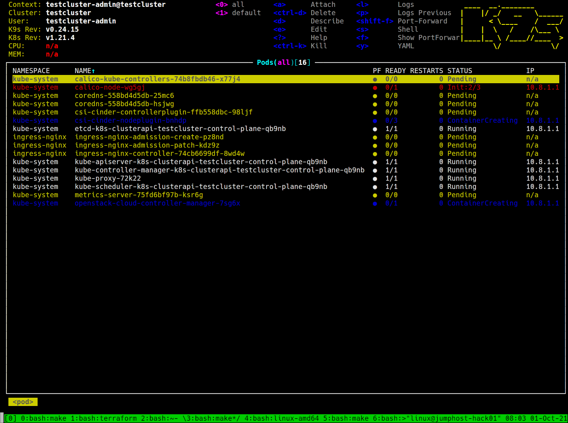This screenshot has width=568, height=423.
Task: Click the Port-Forward shortcut hint
Action: click(422, 21)
